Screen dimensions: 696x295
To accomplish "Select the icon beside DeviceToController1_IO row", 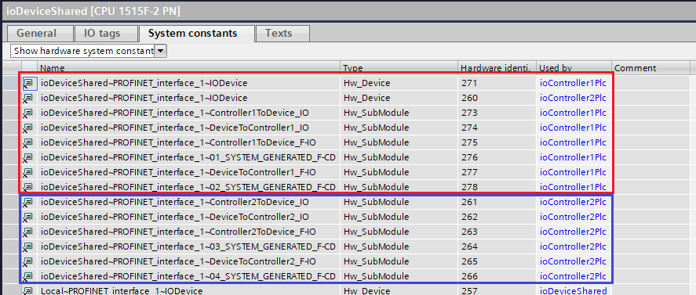I will [x=29, y=128].
